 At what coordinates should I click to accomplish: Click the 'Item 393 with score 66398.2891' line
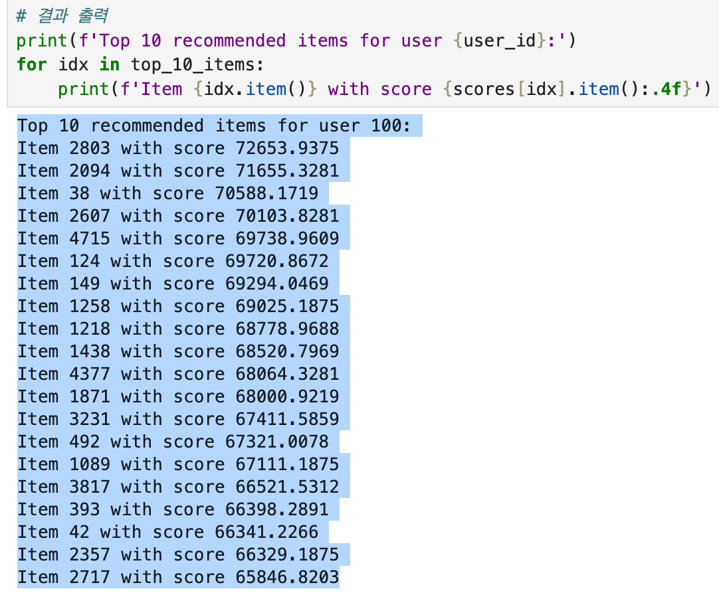tap(173, 510)
